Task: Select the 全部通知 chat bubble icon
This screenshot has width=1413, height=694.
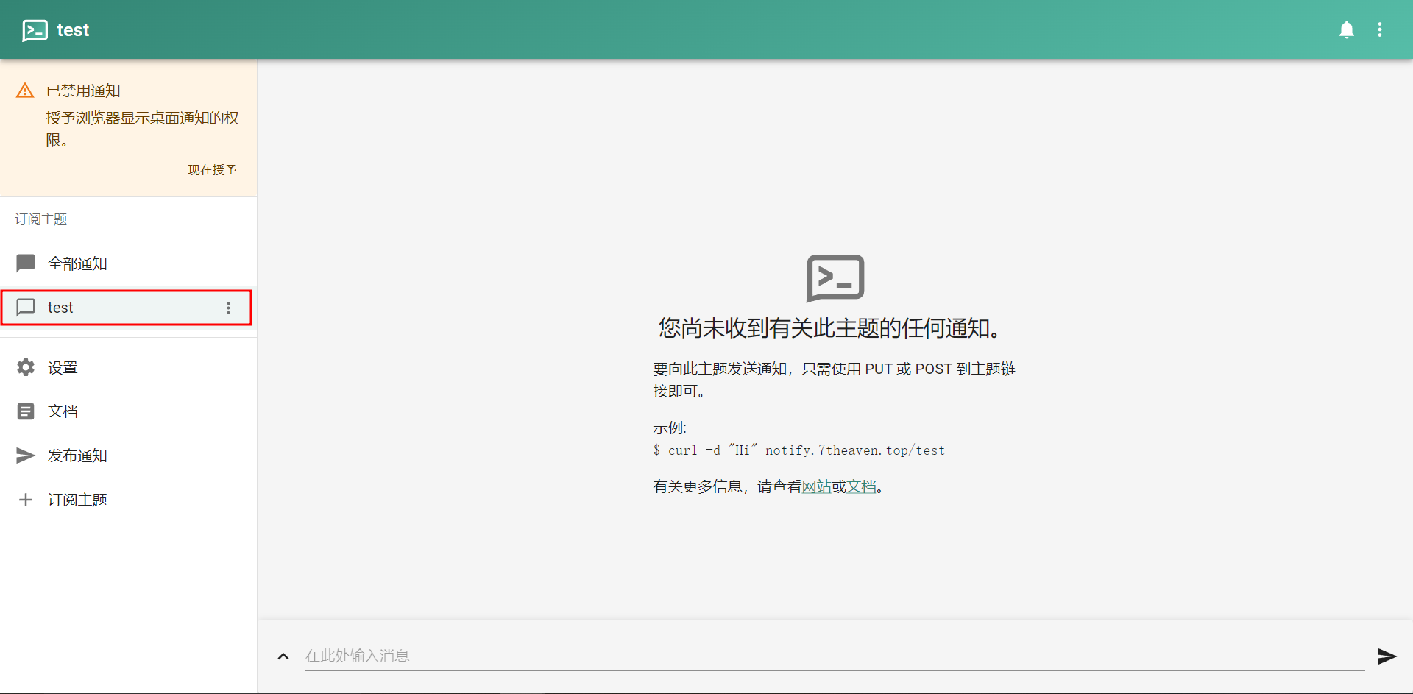Action: (25, 263)
